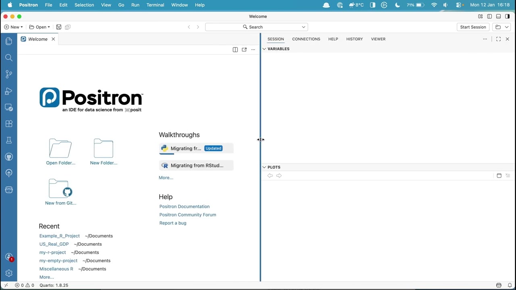The width and height of the screenshot is (516, 290).
Task: Close the Welcome tab
Action: pyautogui.click(x=53, y=39)
